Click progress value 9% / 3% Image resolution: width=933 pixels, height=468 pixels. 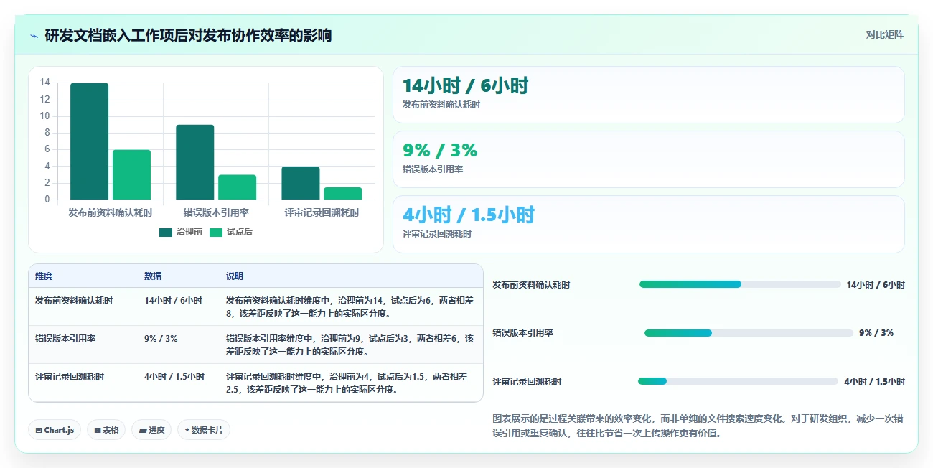click(876, 333)
